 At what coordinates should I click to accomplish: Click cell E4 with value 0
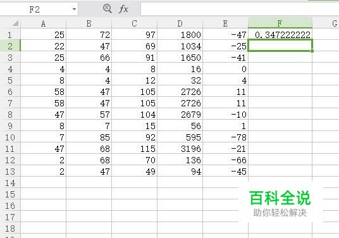pos(226,69)
